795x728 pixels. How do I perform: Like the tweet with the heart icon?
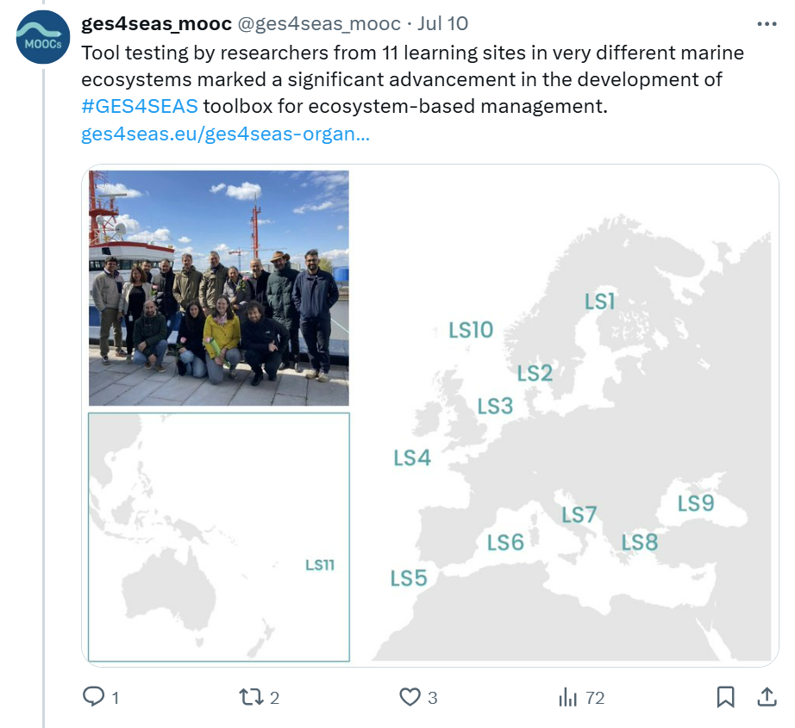[410, 697]
